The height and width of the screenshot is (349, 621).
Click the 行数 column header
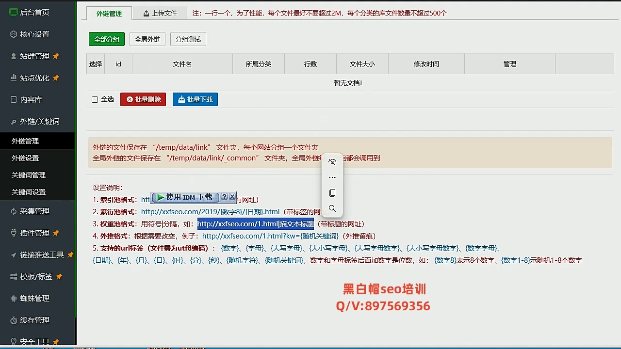(x=310, y=64)
